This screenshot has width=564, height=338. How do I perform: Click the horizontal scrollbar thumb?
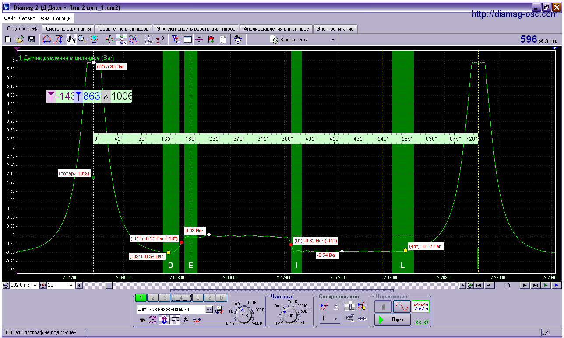coord(109,286)
